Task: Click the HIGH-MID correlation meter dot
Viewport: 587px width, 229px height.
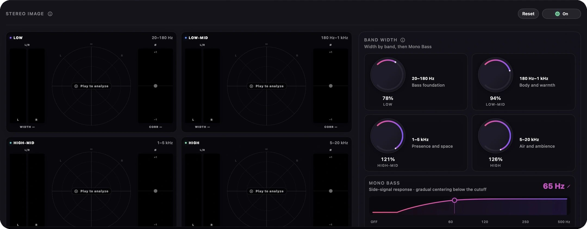Action: click(155, 191)
